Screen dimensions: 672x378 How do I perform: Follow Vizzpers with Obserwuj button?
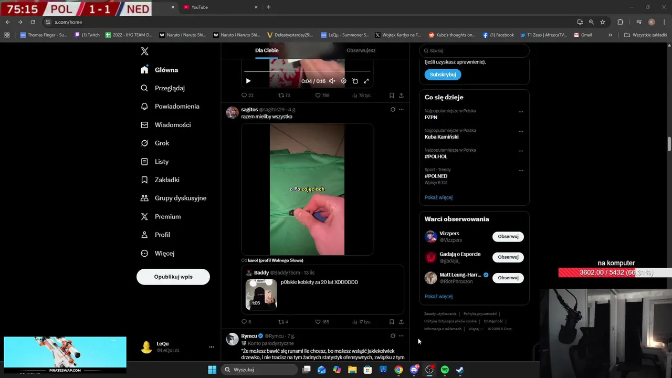508,237
